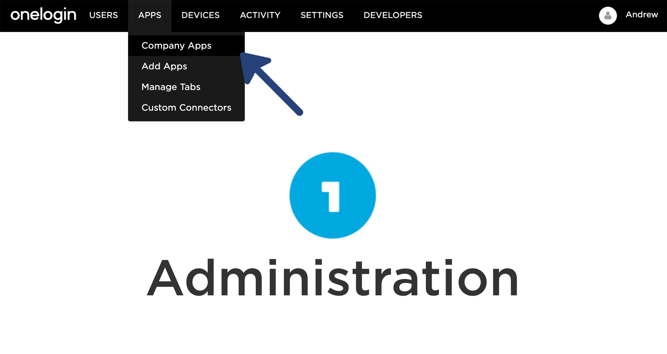Open the ACTIVITY menu
This screenshot has height=354, width=667.
(260, 15)
